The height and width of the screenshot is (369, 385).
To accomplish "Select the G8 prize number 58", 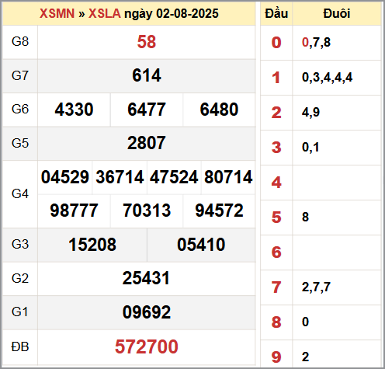I will pyautogui.click(x=147, y=42).
